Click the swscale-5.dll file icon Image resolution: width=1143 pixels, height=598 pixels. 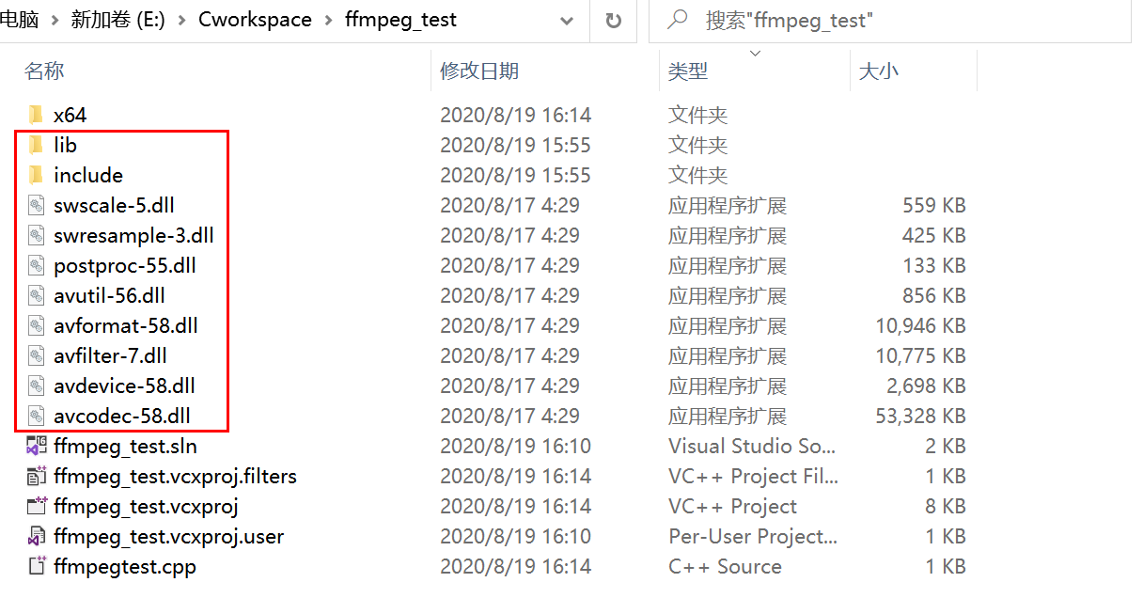pos(36,205)
